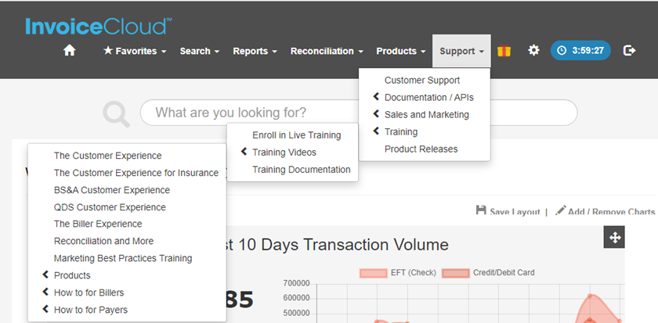
Task: Select Reconciliation and More item
Action: tap(103, 241)
